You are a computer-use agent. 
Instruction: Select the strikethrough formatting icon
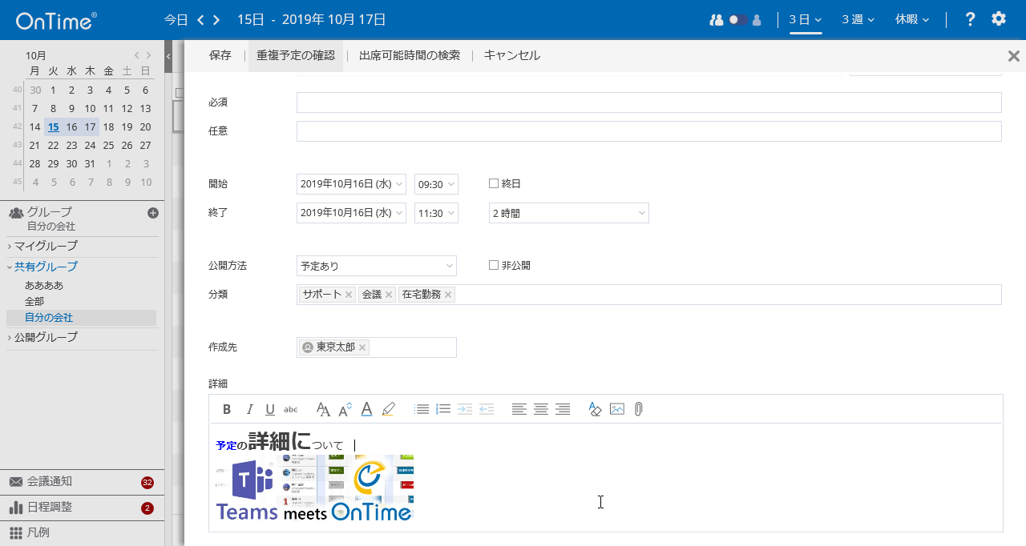point(290,409)
